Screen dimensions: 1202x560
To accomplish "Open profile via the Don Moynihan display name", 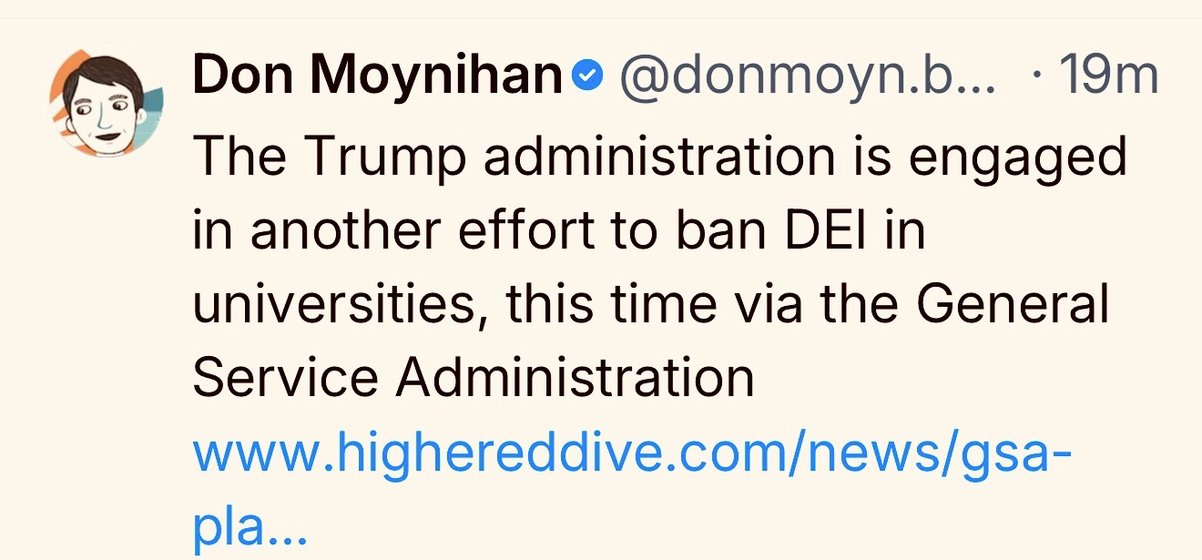I will point(377,76).
